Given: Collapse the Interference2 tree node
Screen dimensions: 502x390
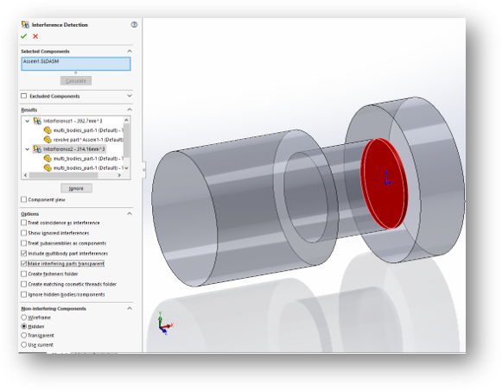Looking at the screenshot, I should click(x=28, y=149).
